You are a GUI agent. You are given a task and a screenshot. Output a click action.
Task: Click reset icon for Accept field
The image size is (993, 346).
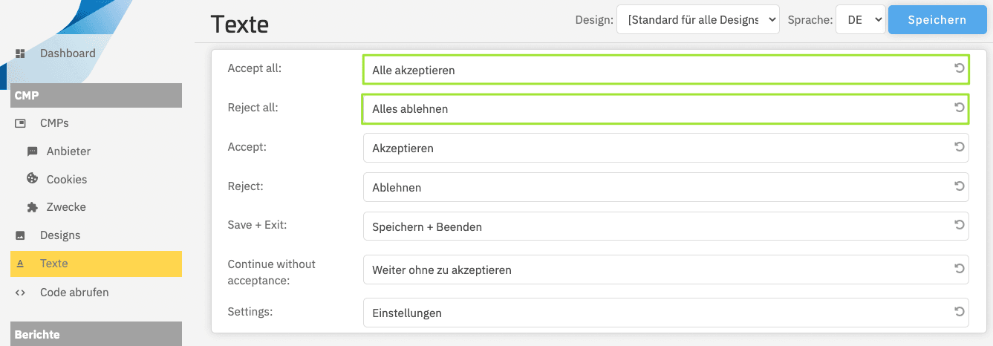[x=959, y=147]
